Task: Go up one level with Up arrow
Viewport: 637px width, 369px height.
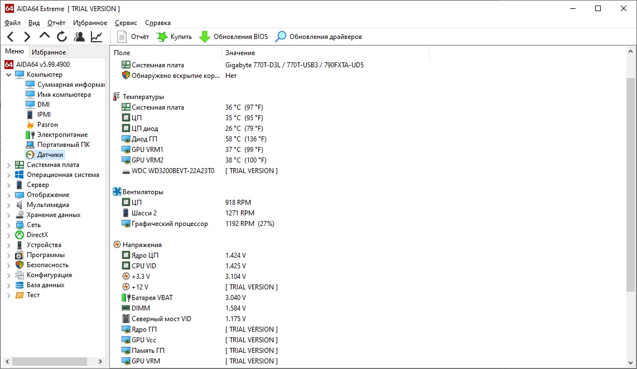Action: 44,37
